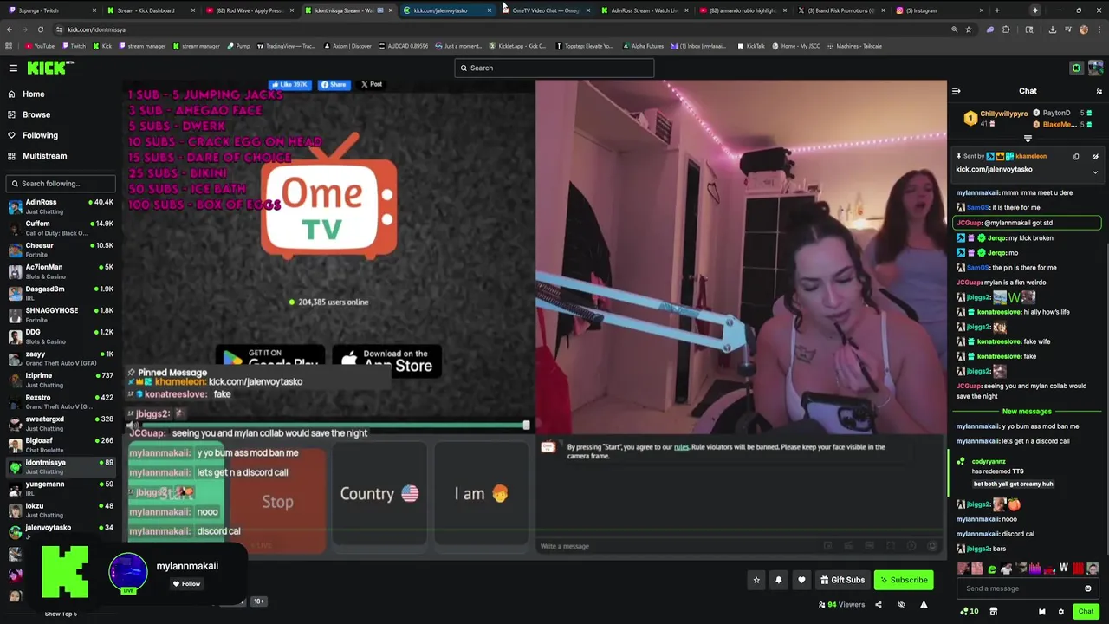
Task: Click the mylannmakaii channel avatar
Action: coord(128,572)
